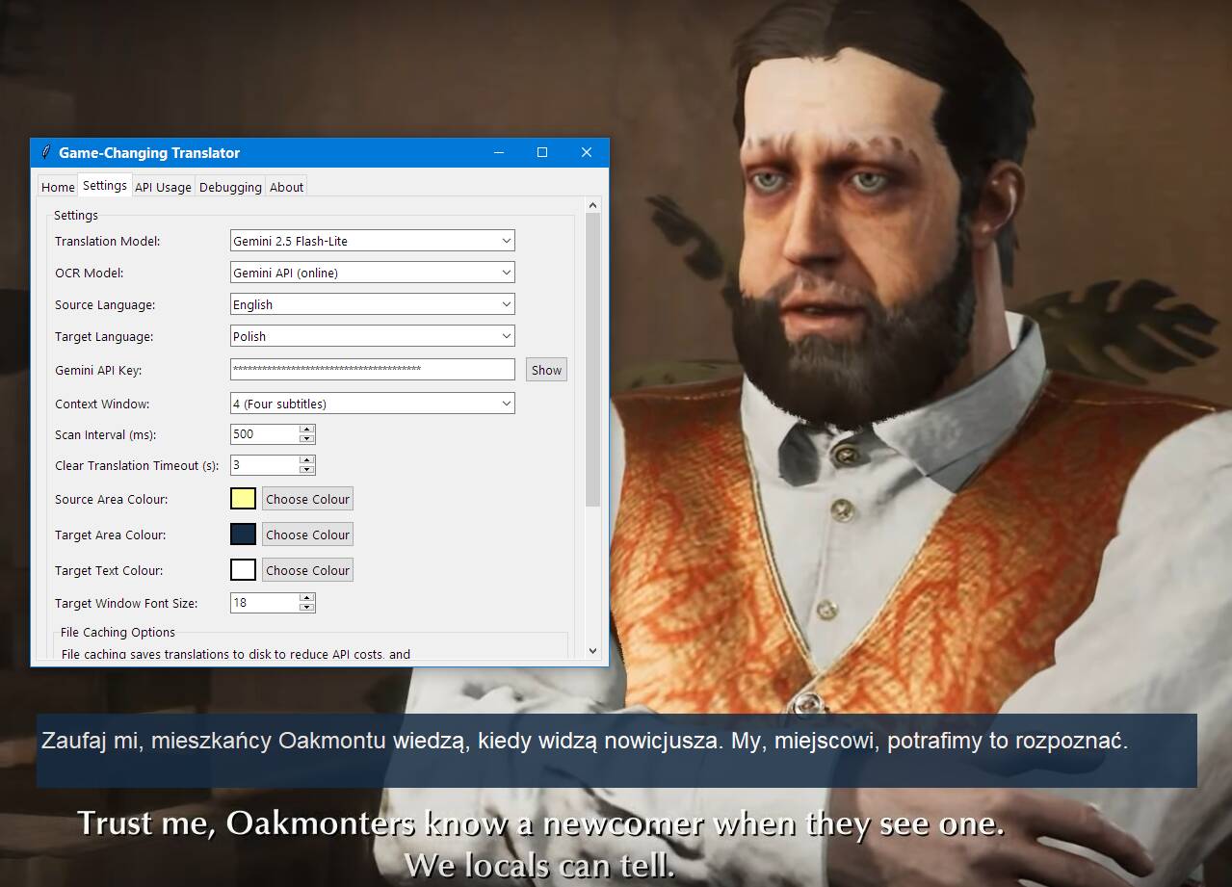Select the Settings tab
Screen dimensions: 1232x887
click(104, 185)
